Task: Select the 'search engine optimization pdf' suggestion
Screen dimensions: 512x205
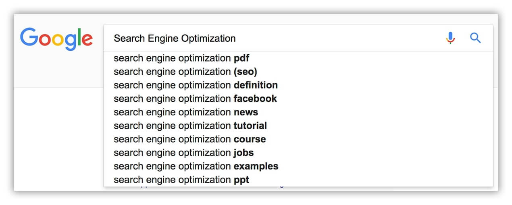Action: coord(298,58)
